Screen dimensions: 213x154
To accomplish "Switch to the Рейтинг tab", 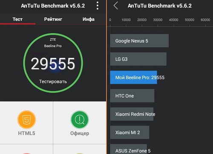I will click(x=53, y=19).
